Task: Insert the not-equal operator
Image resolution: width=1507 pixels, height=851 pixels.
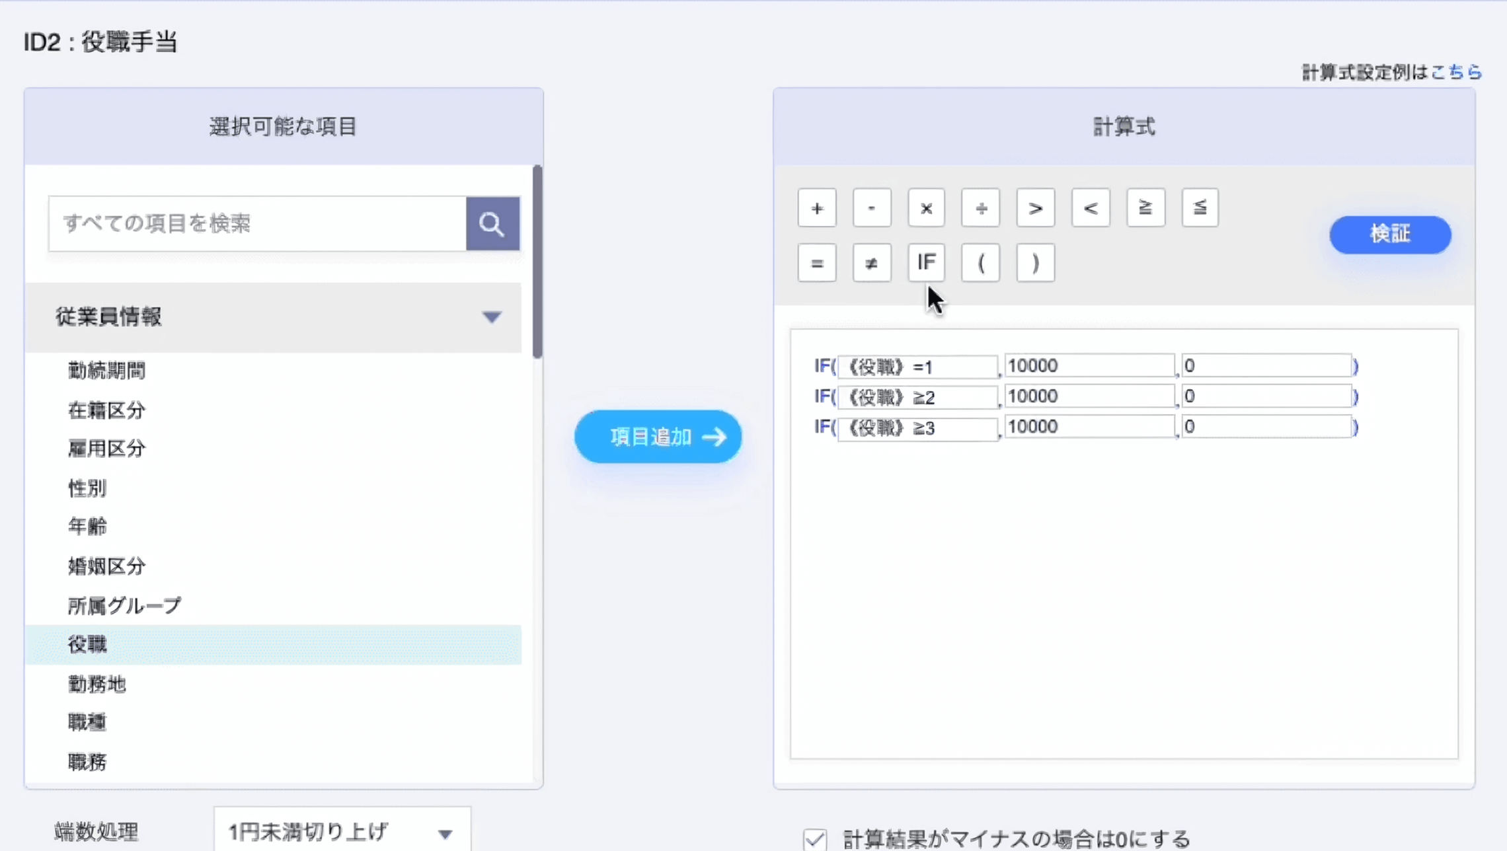Action: tap(871, 263)
